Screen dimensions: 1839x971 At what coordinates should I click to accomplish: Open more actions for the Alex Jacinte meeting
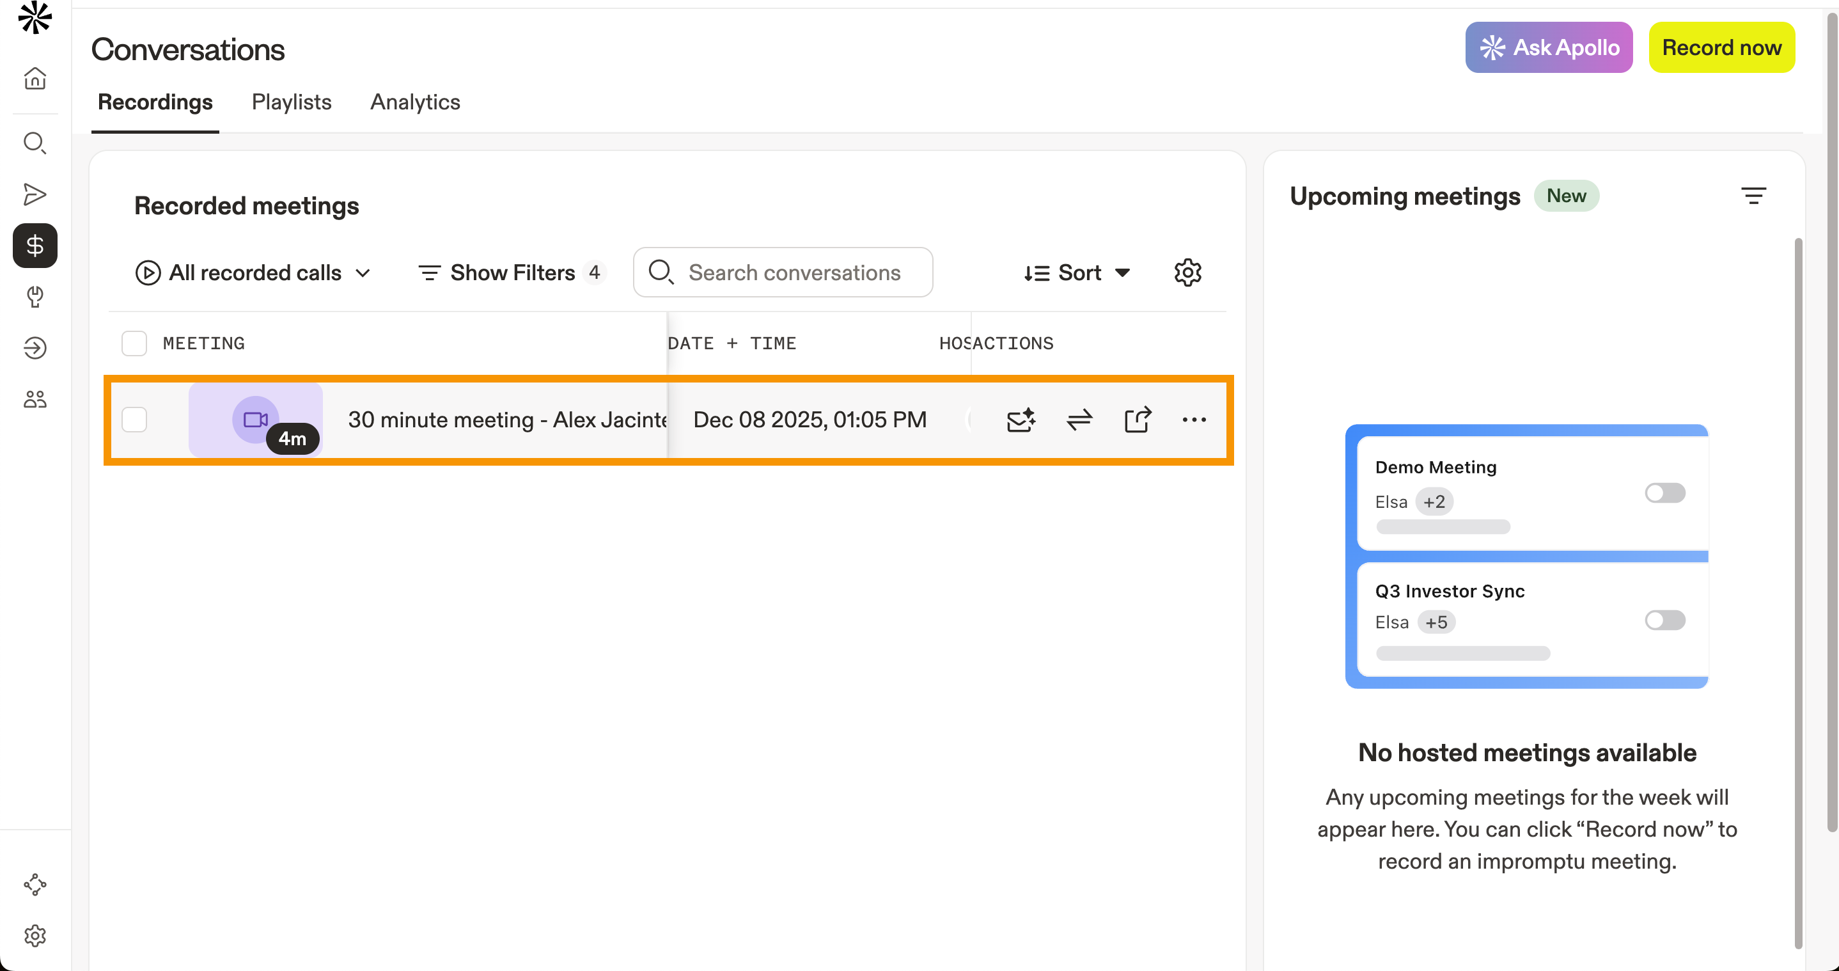click(1194, 420)
